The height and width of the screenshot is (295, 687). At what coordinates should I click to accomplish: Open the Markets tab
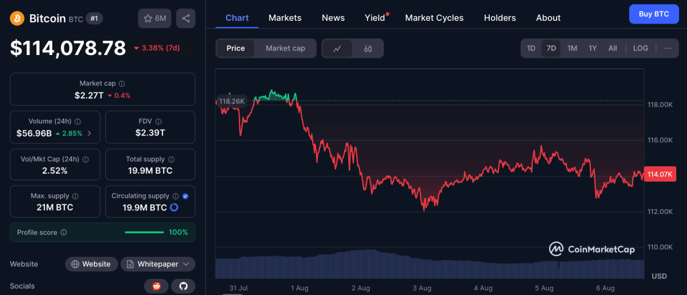(x=285, y=18)
